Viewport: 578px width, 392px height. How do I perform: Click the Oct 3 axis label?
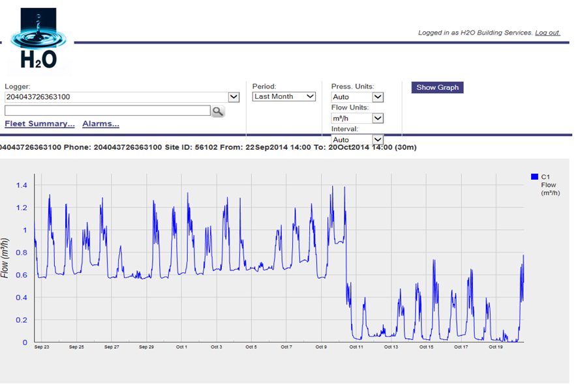tap(217, 347)
